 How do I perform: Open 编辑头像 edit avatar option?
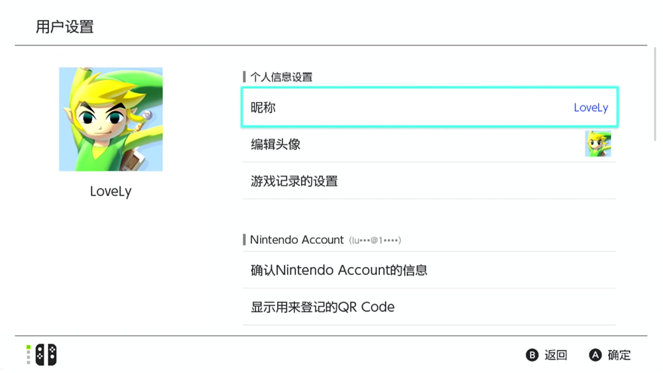(x=429, y=144)
